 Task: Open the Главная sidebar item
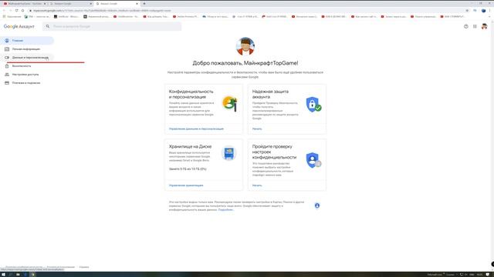[27, 41]
